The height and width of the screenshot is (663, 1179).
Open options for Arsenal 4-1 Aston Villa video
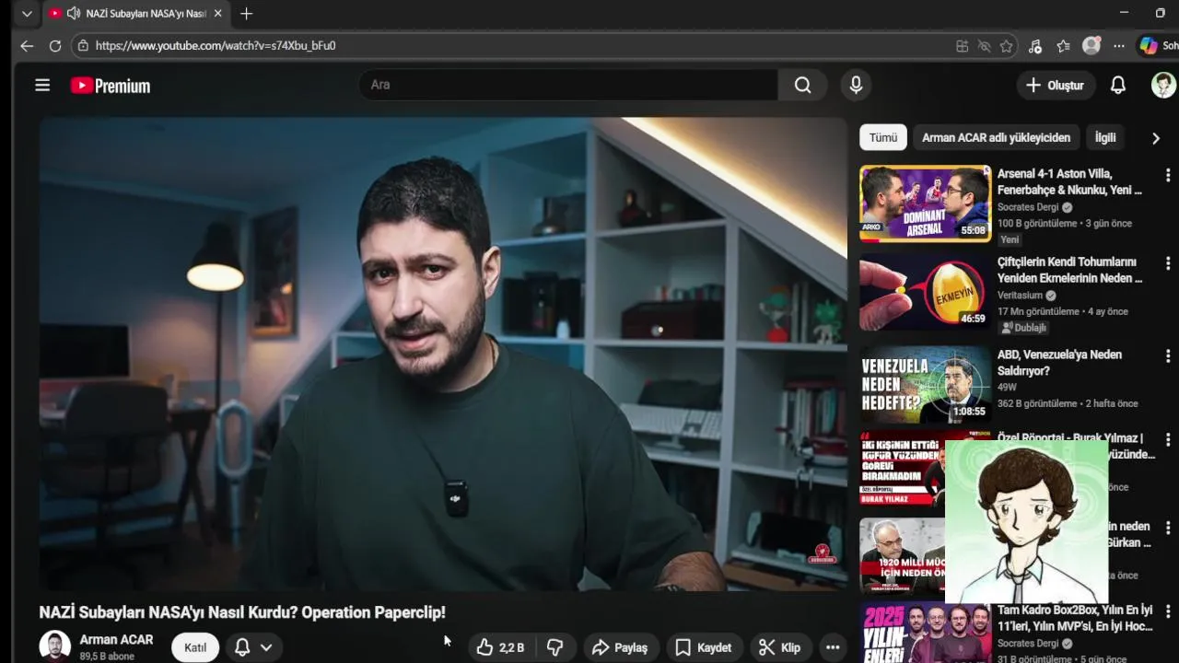tap(1168, 175)
